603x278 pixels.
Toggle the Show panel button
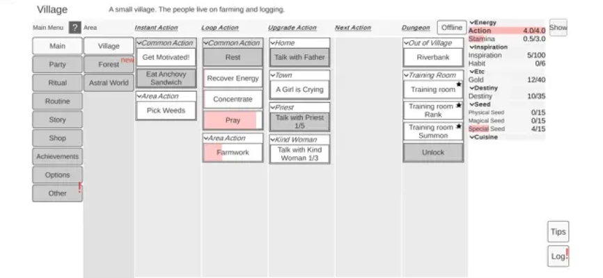pos(558,28)
